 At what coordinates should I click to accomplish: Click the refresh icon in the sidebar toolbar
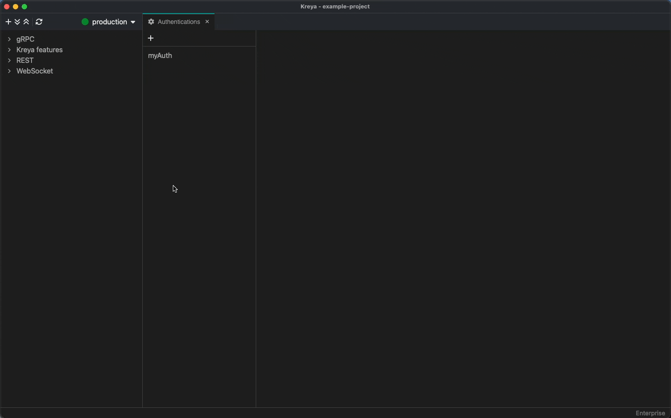click(39, 22)
